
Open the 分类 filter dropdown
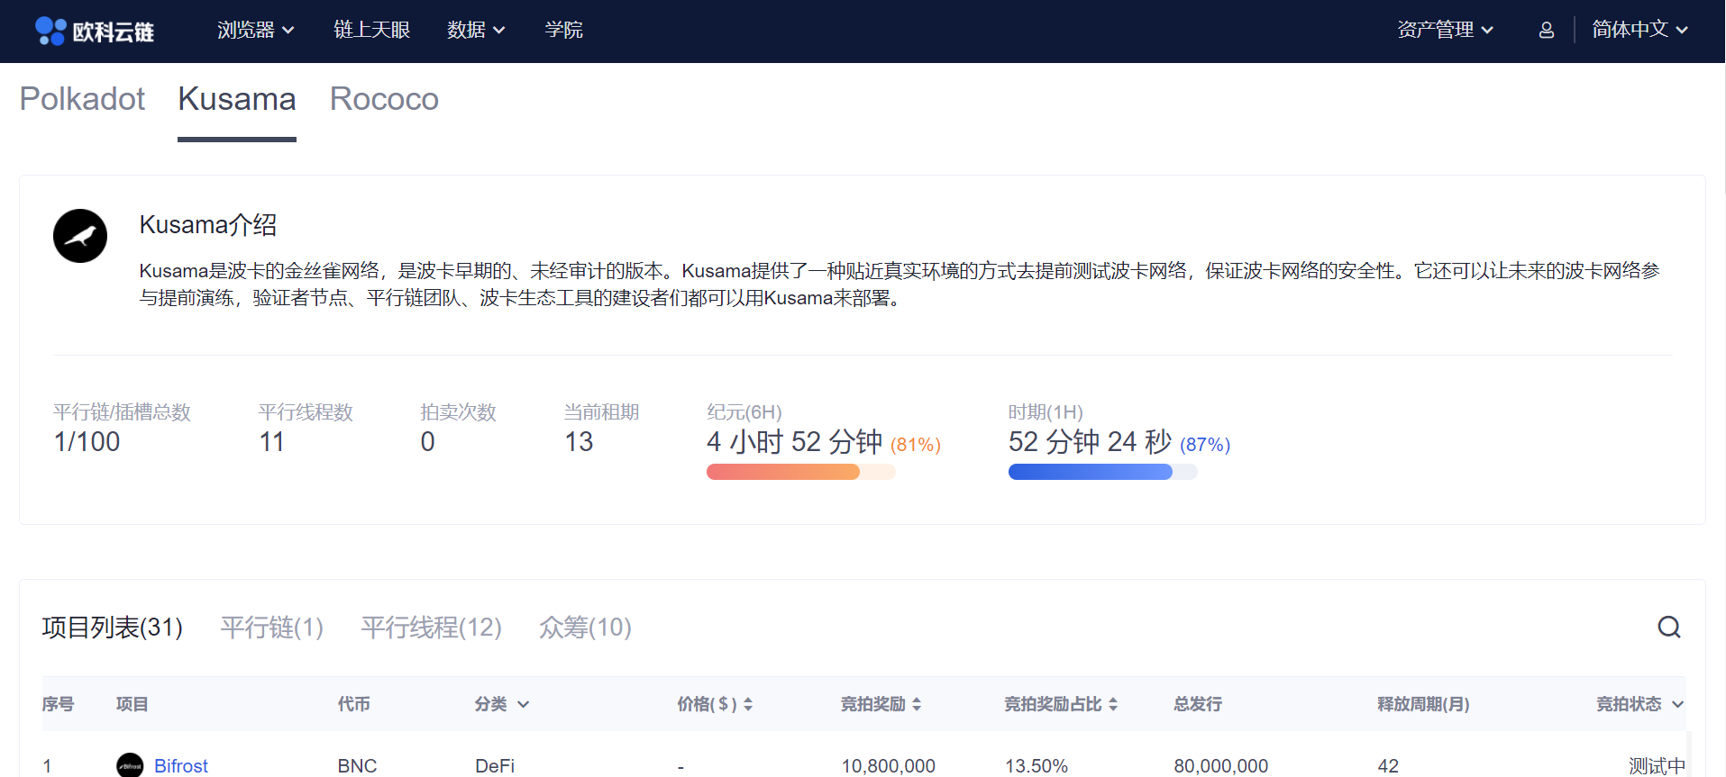coord(502,704)
